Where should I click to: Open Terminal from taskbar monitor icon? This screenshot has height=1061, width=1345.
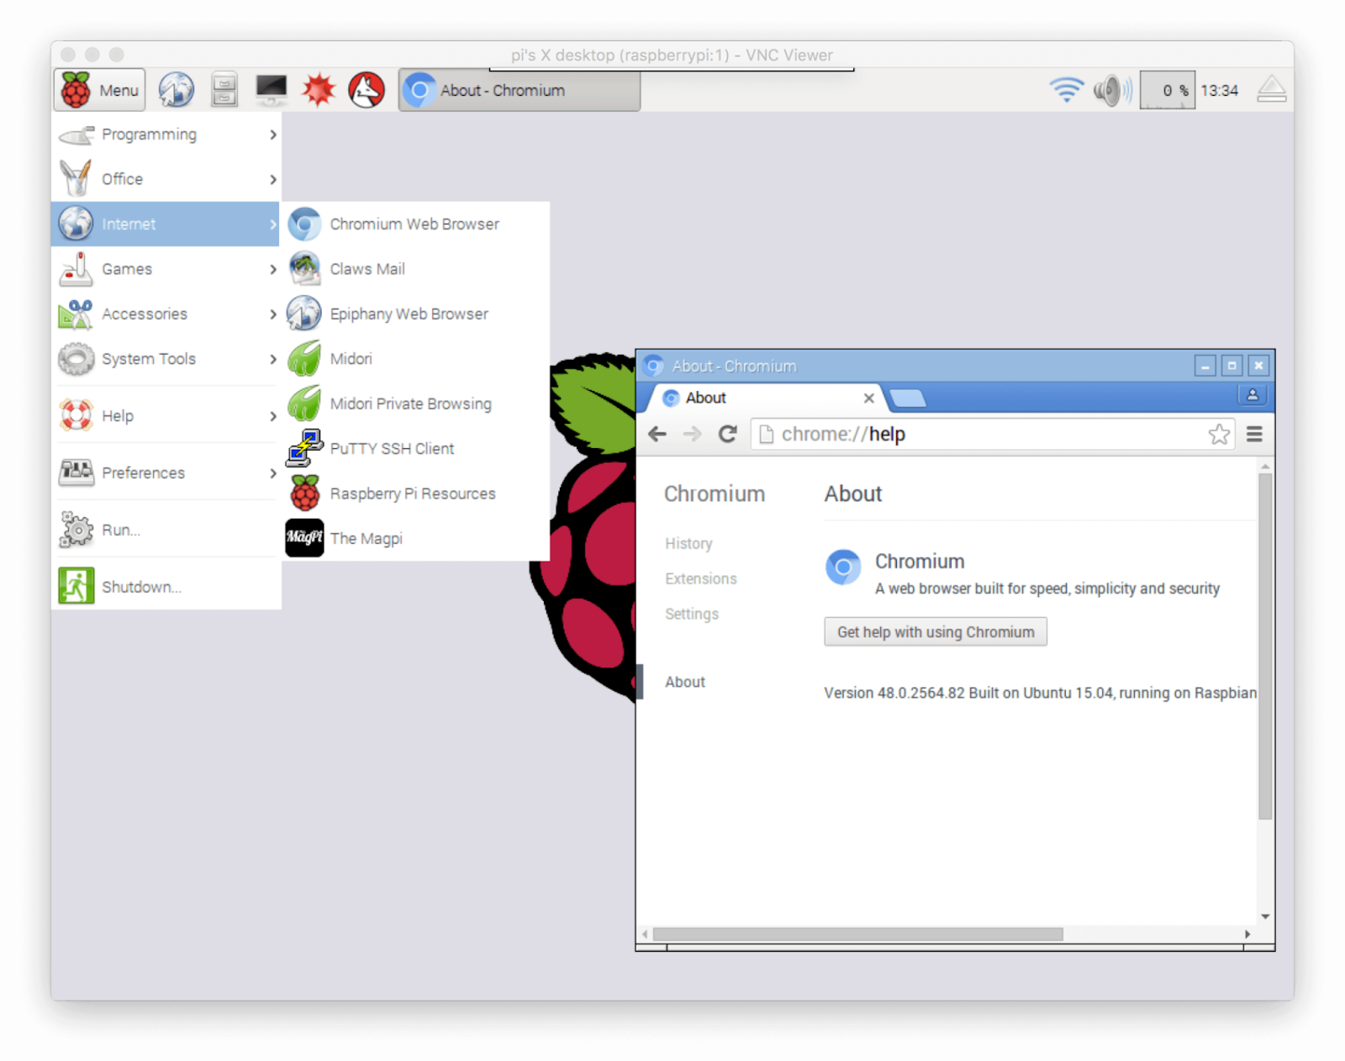point(271,90)
